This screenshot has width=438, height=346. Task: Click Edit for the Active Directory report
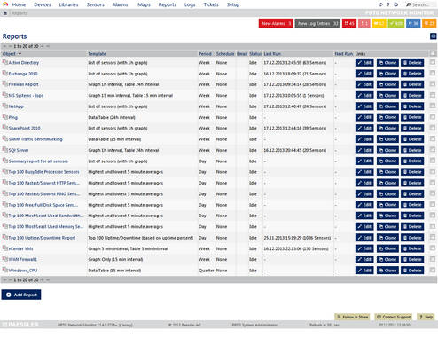coord(364,62)
